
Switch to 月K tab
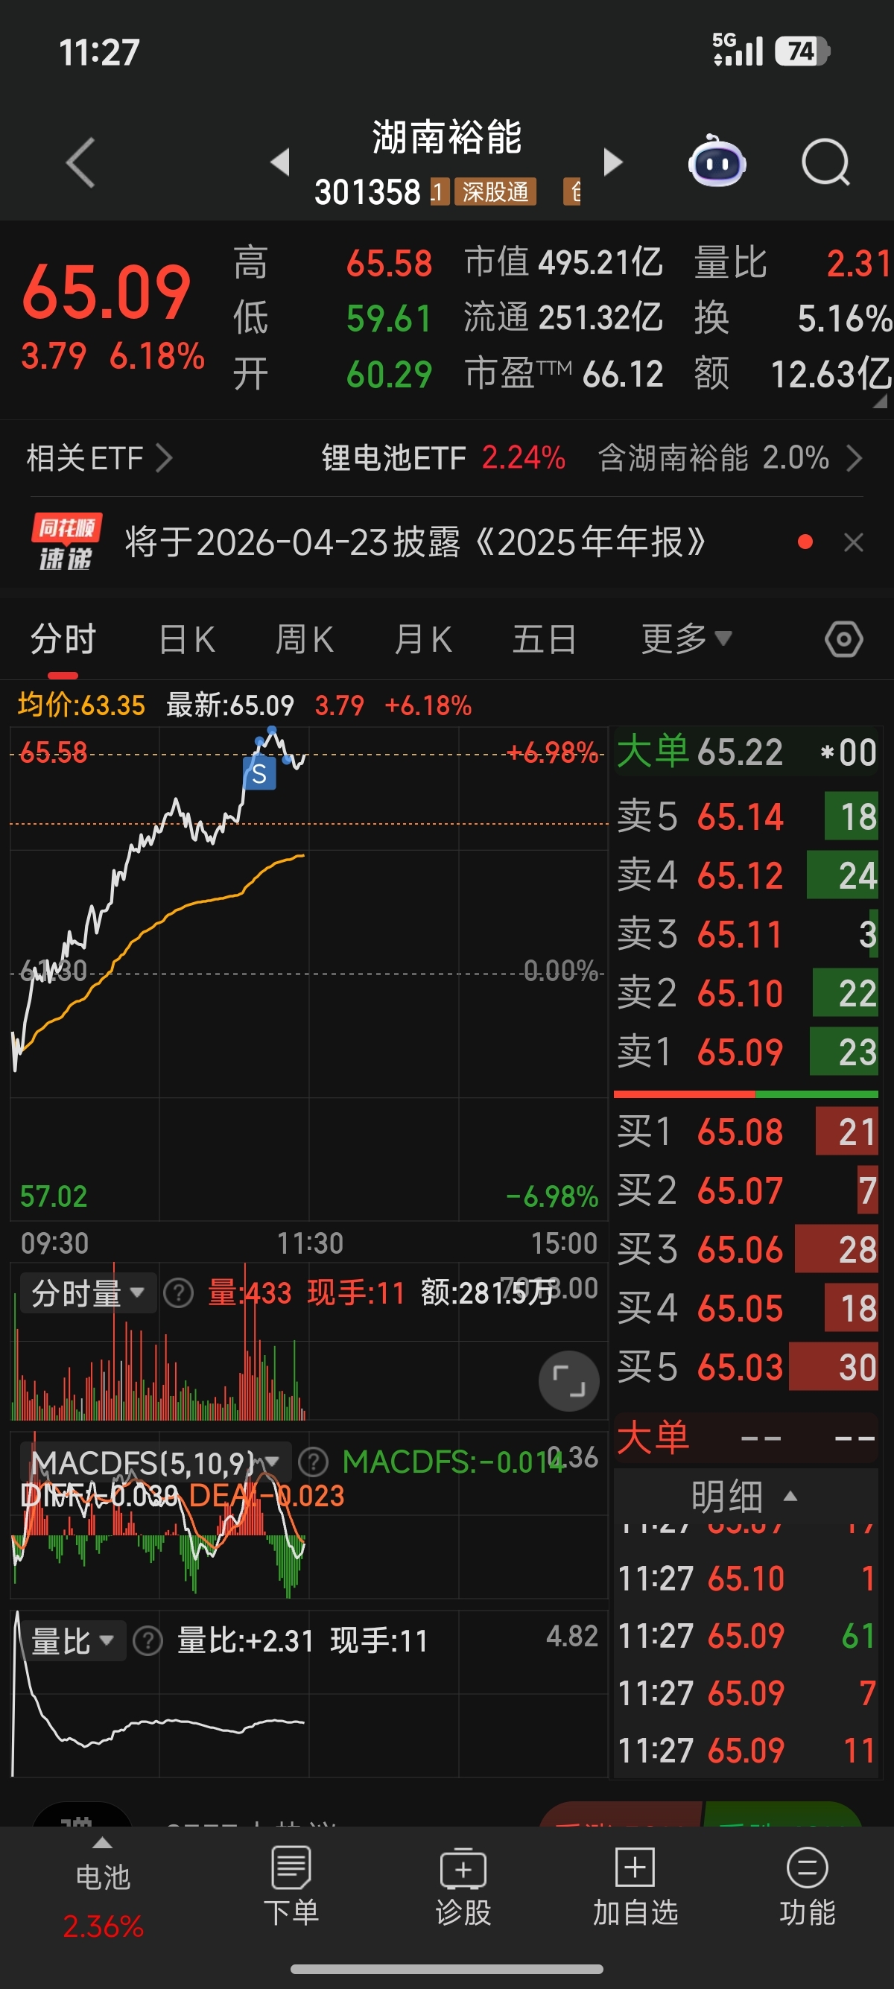click(422, 639)
